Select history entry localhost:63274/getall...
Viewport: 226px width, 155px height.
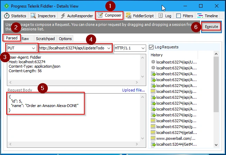pyautogui.click(x=177, y=133)
